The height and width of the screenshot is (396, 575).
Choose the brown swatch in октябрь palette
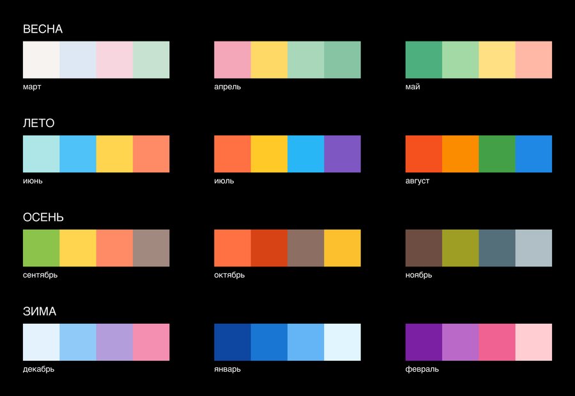(x=306, y=248)
